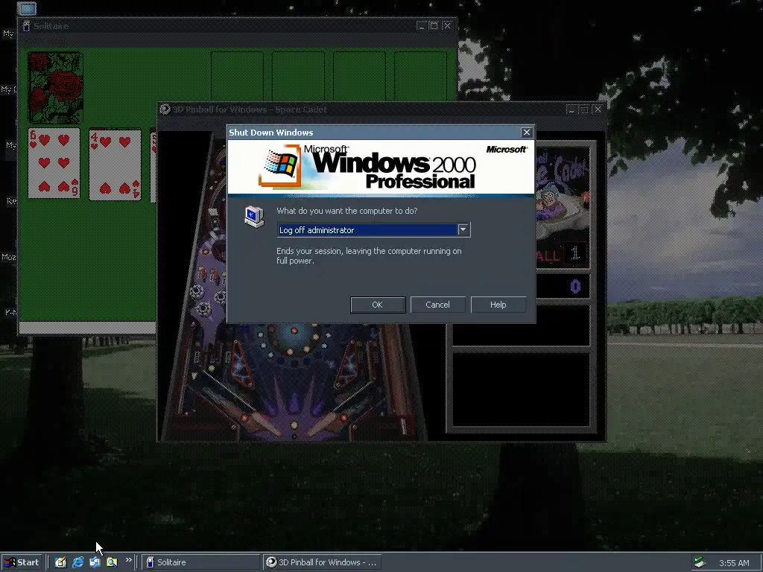The height and width of the screenshot is (572, 763).
Task: Click the Pinball score '0' display
Action: pyautogui.click(x=575, y=287)
